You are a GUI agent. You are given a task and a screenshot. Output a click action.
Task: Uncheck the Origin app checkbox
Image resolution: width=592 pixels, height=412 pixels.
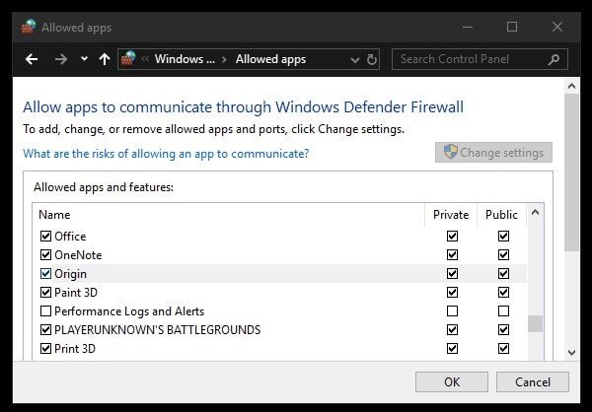tap(45, 274)
